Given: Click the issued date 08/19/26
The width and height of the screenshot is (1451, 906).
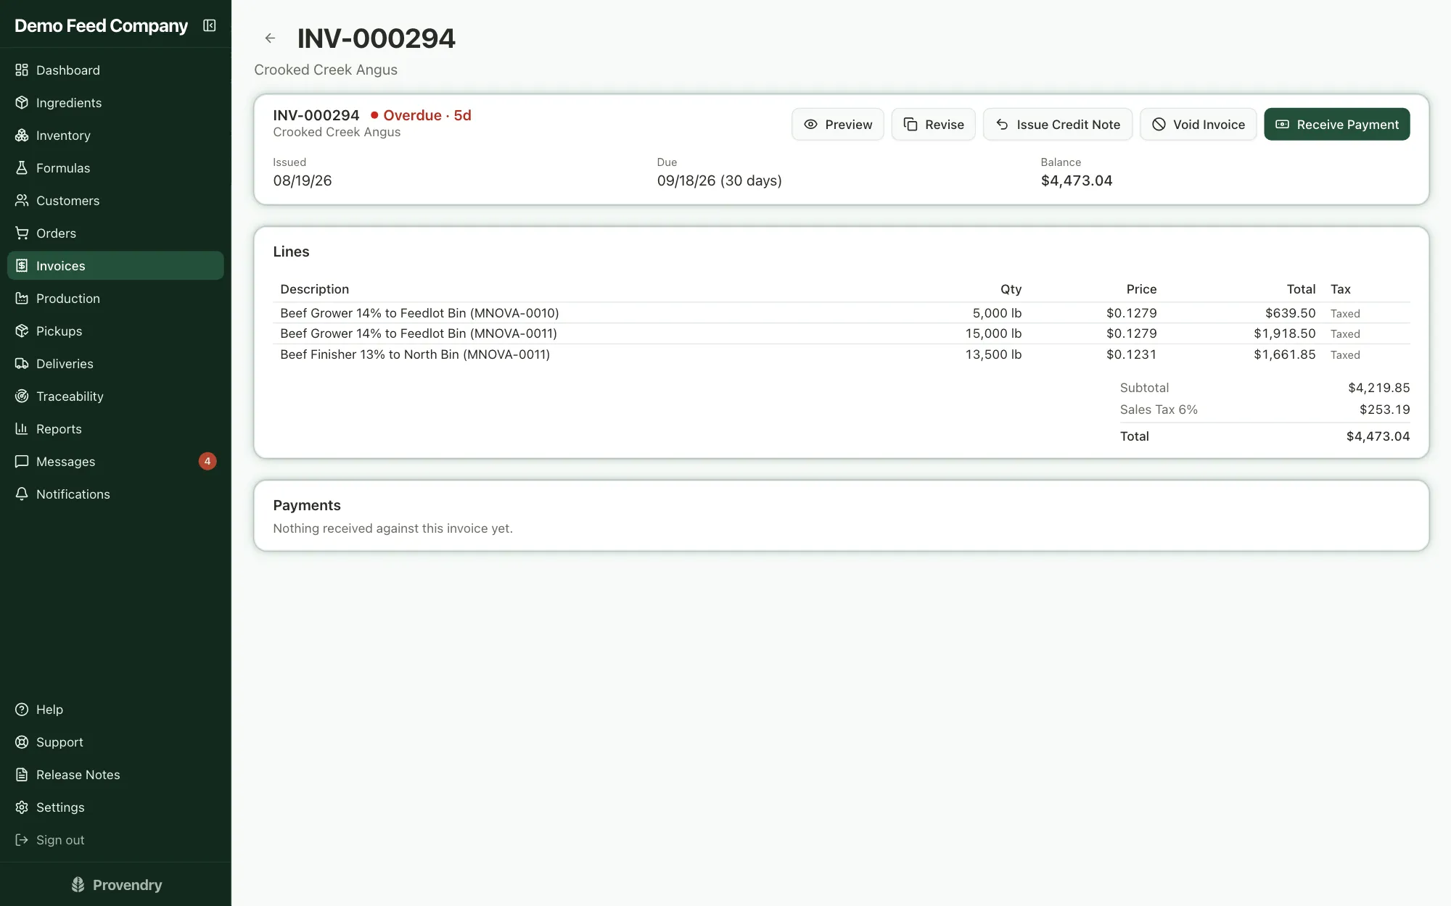Looking at the screenshot, I should 303,181.
